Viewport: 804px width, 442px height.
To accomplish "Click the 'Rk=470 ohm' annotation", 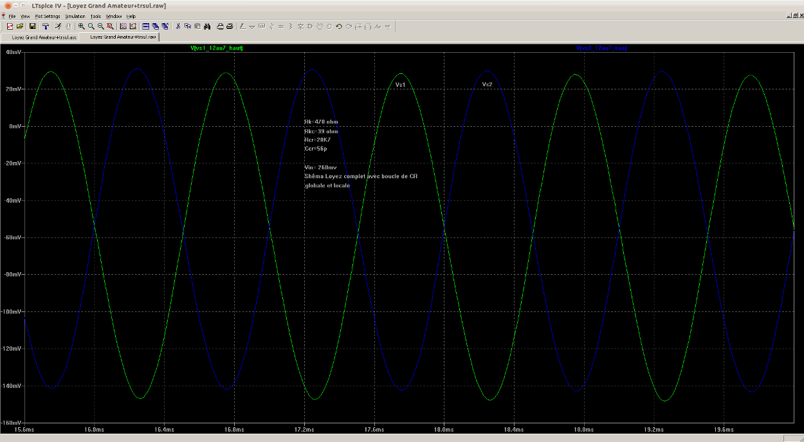I will pyautogui.click(x=321, y=122).
